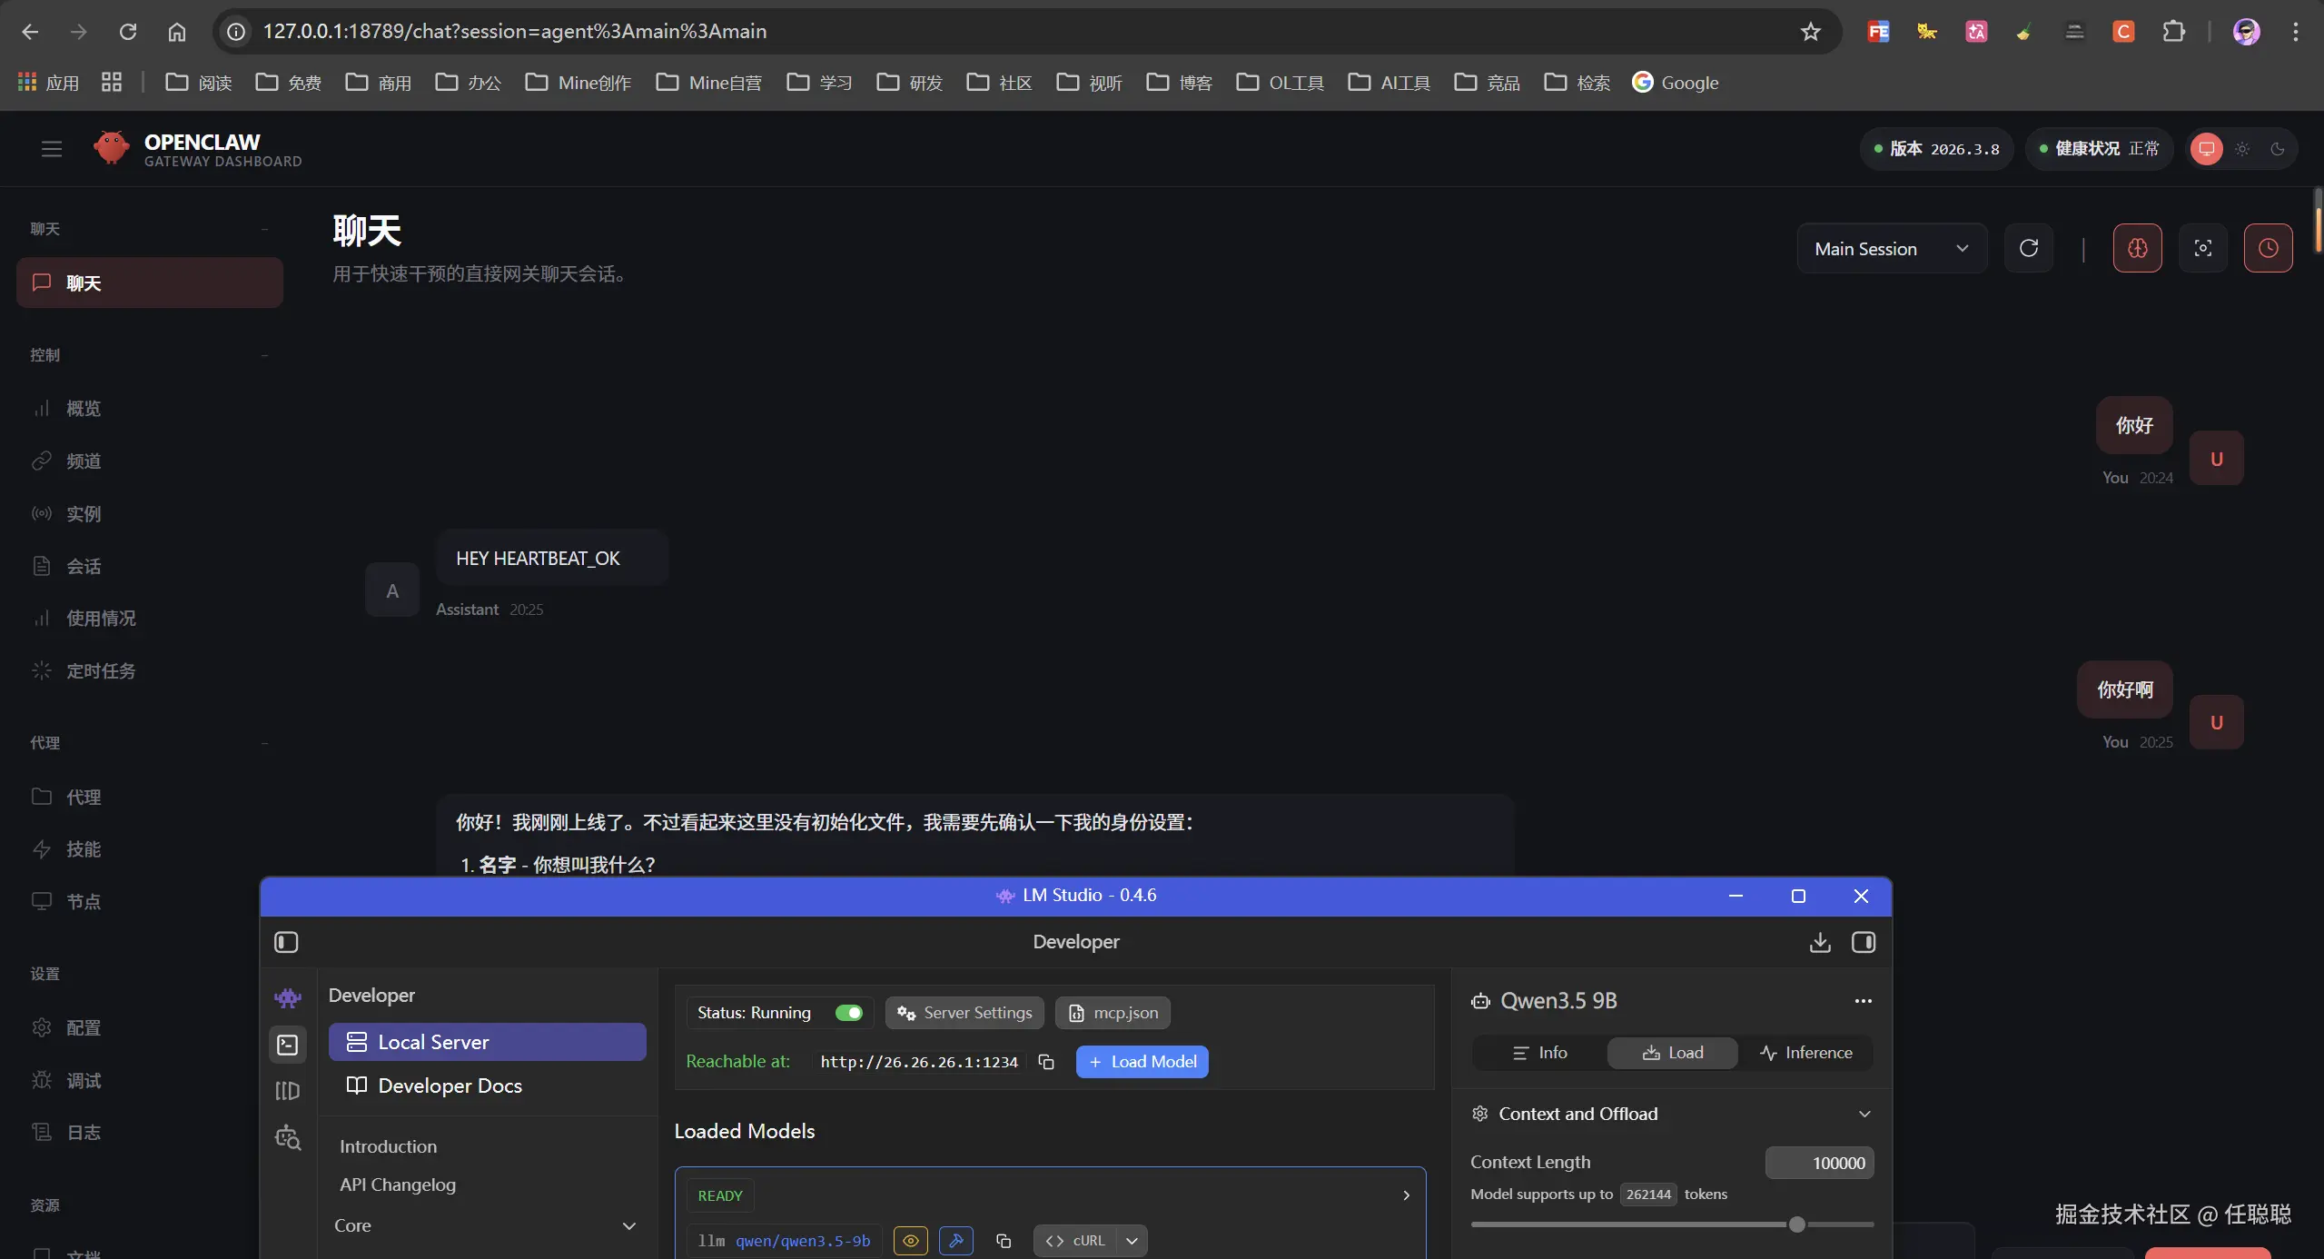Click the focus mode icon
The image size is (2324, 1259).
[x=2202, y=248]
